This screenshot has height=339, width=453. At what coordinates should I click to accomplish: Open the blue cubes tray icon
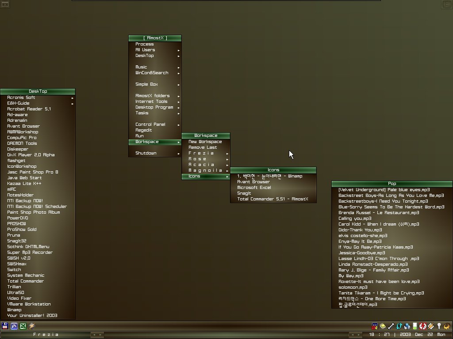point(407,326)
